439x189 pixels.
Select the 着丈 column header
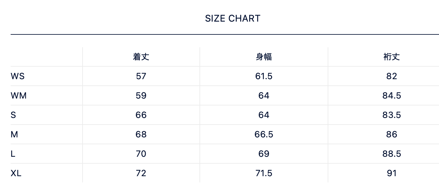[x=141, y=57]
